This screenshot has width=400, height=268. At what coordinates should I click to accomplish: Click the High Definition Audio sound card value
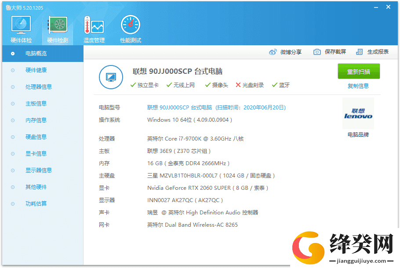point(203,212)
